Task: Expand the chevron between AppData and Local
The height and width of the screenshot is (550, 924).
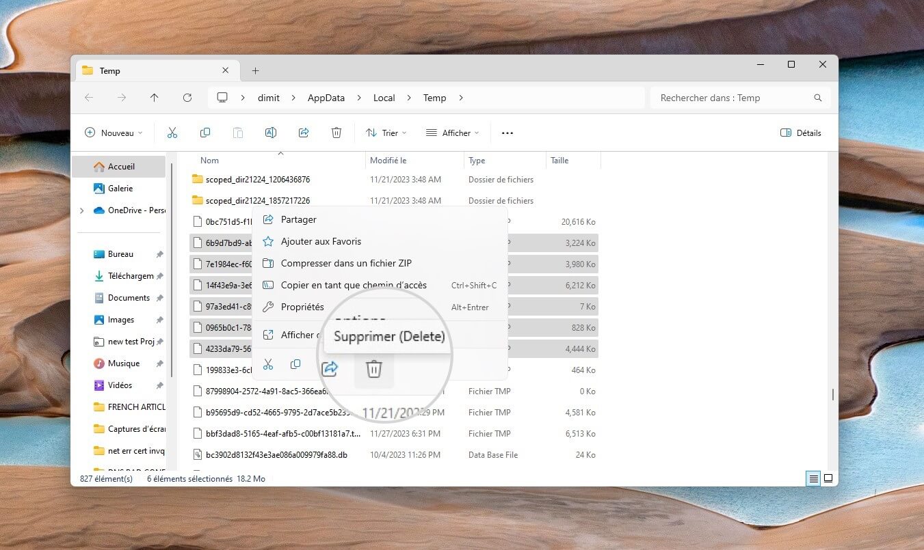Action: pos(359,98)
